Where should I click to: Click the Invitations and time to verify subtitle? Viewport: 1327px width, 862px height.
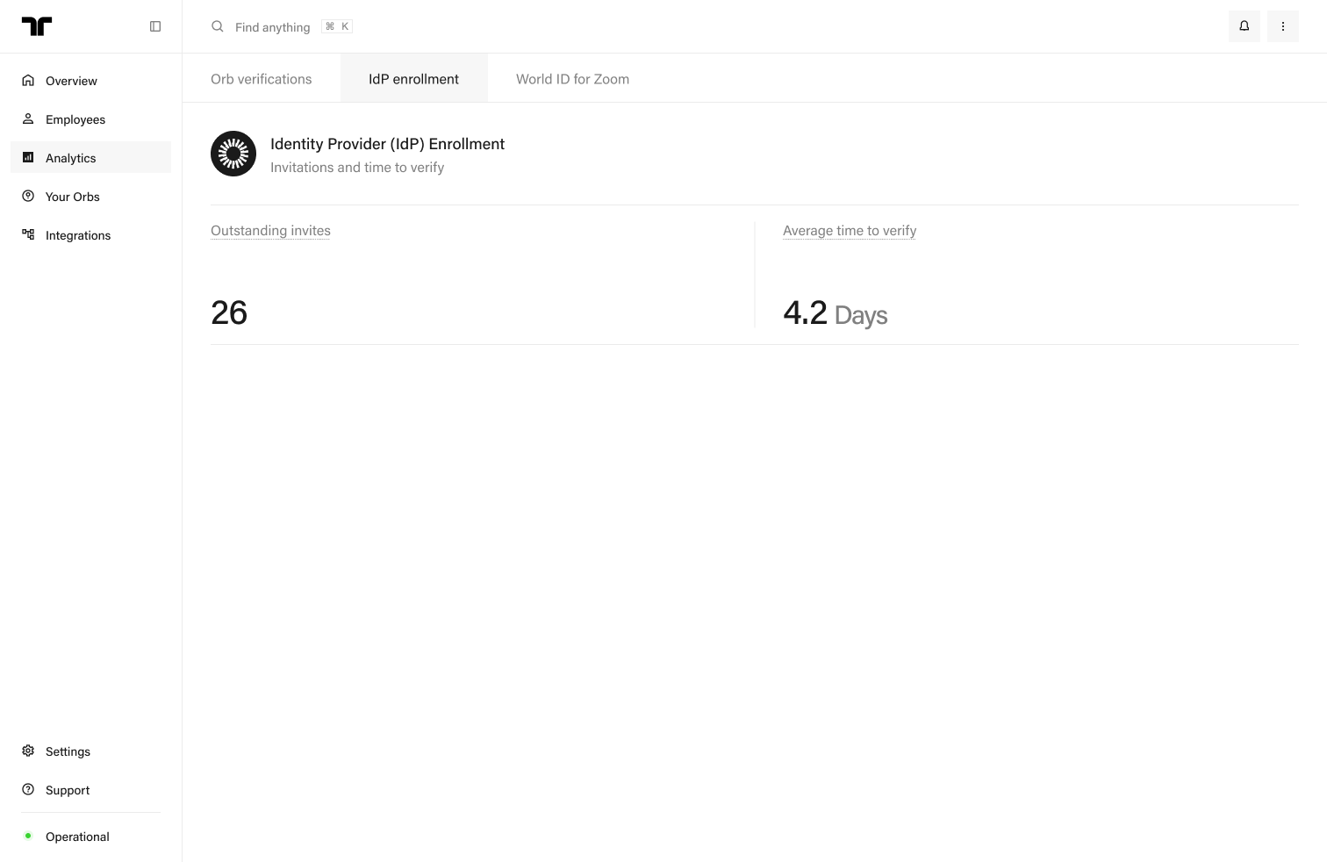(357, 168)
